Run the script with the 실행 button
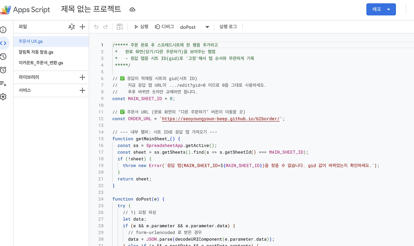 tap(141, 27)
